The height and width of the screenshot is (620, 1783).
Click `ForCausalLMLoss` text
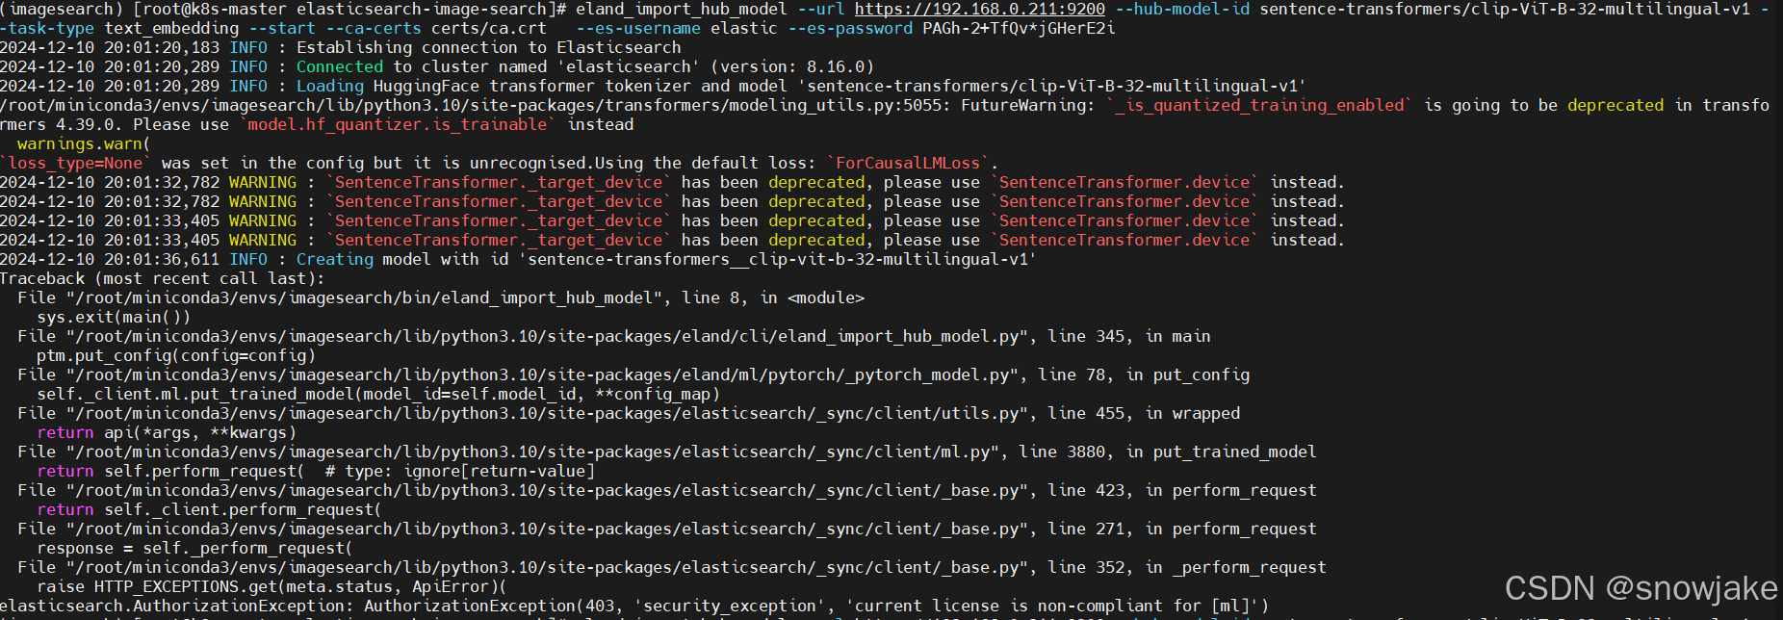coord(908,164)
